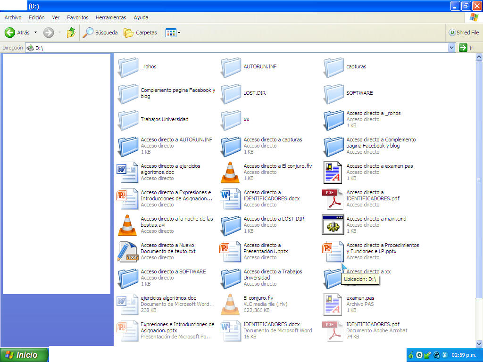Select the Acceso directo a _rohos shortcut icon
This screenshot has width=483, height=362.
coord(333,120)
